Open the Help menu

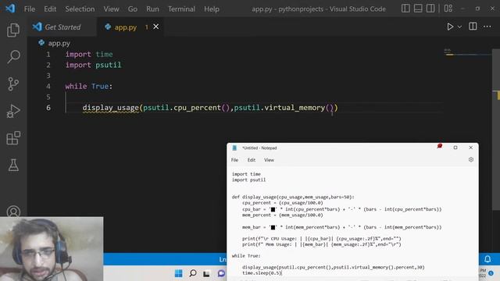(x=212, y=9)
